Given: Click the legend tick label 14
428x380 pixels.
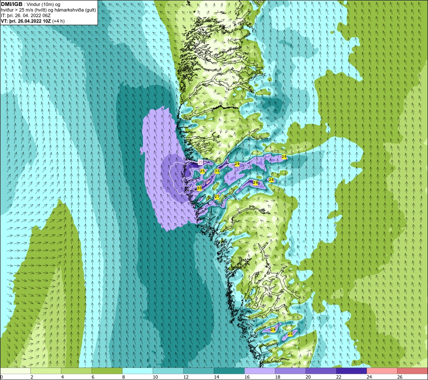Looking at the screenshot, I should (217, 377).
